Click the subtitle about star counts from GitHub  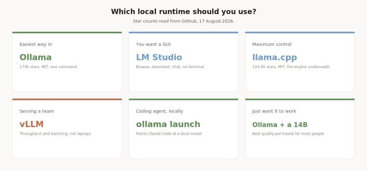pyautogui.click(x=183, y=21)
